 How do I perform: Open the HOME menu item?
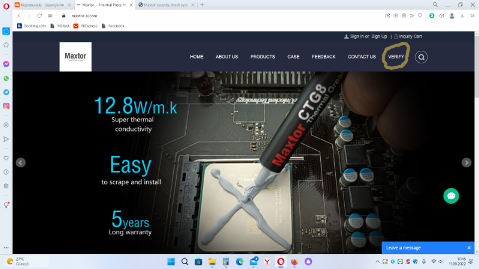pos(196,57)
